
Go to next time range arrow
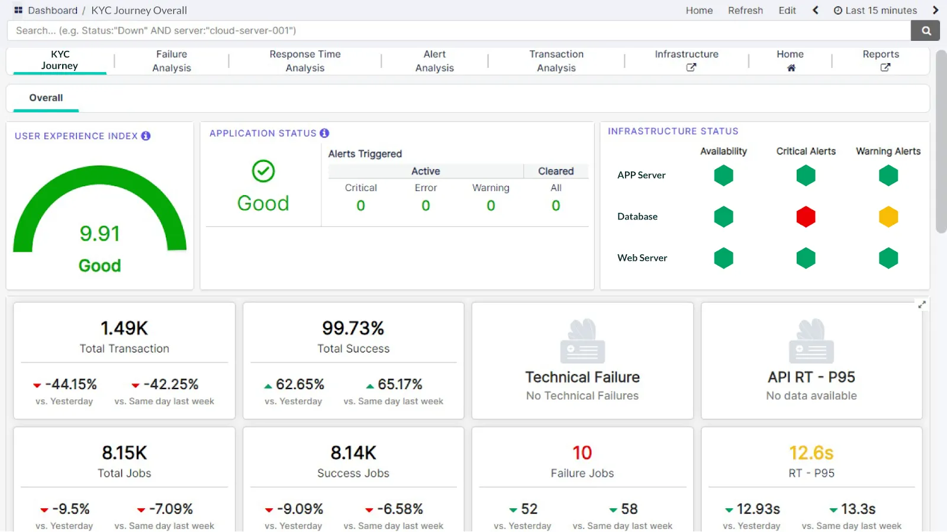935,10
